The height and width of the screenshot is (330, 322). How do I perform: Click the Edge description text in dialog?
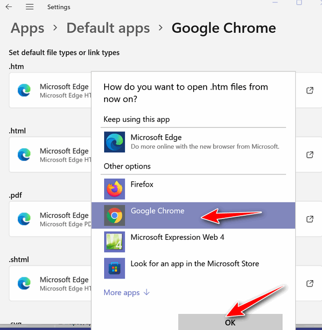pos(205,146)
